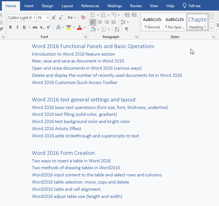
Task: Open the Mailings tab
Action: [115, 6]
